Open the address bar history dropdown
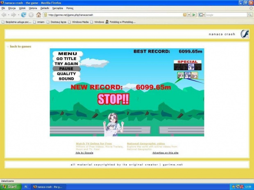 [x=189, y=15]
